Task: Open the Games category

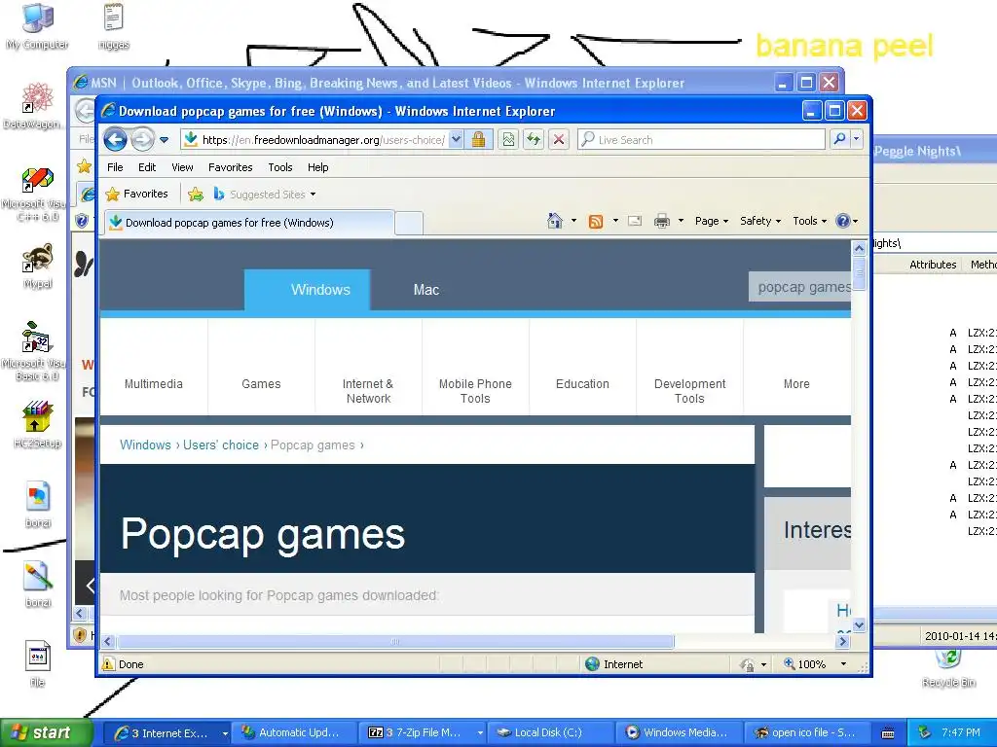Action: tap(261, 383)
